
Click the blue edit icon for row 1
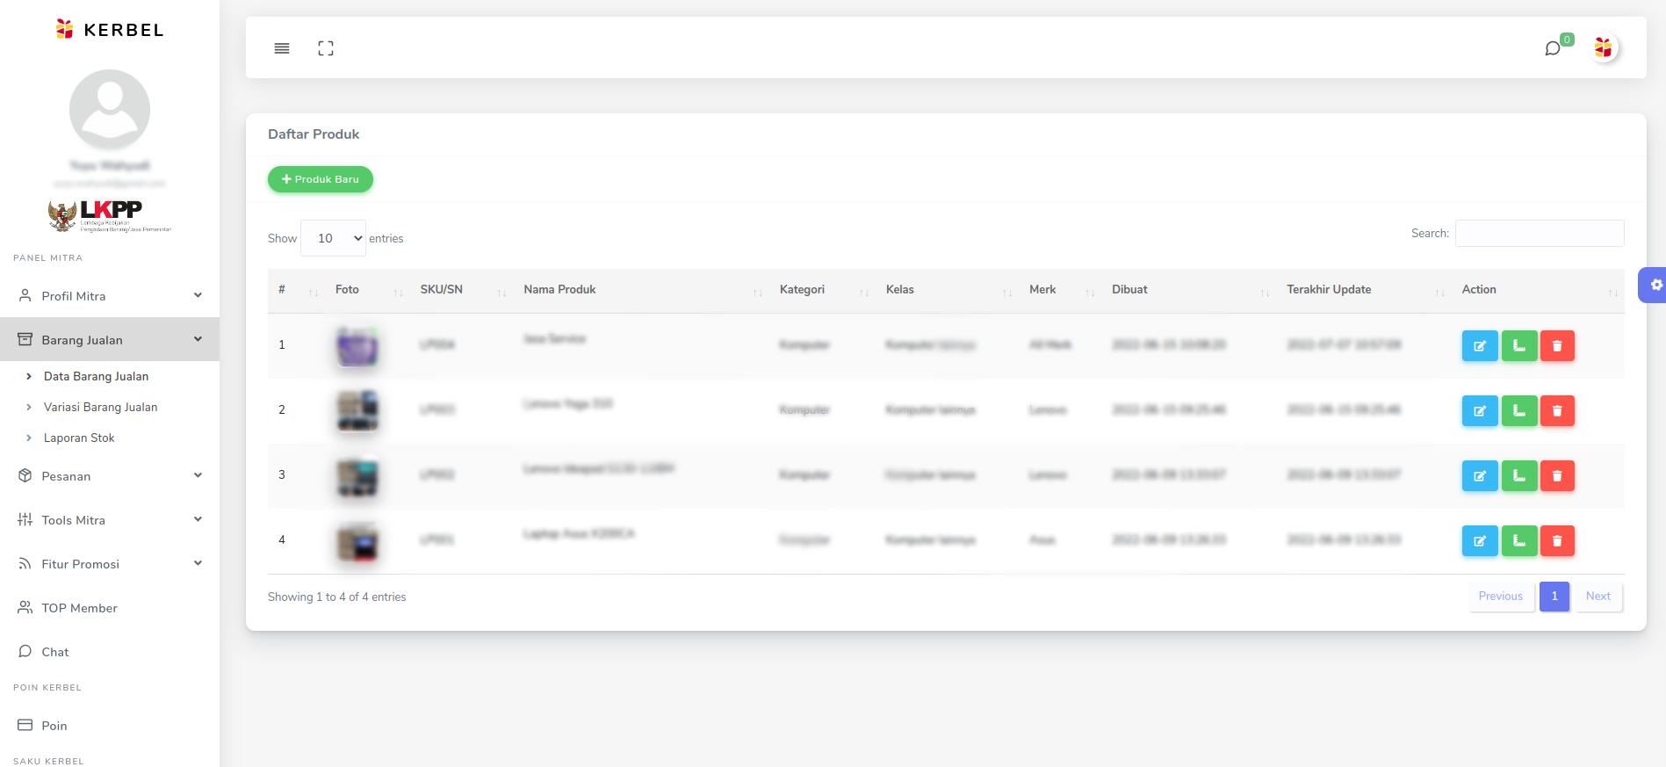click(1479, 346)
